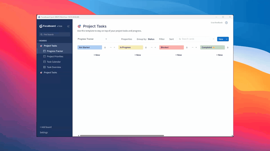This screenshot has height=151, width=270.
Task: Click Add board in sidebar
Action: click(46, 127)
